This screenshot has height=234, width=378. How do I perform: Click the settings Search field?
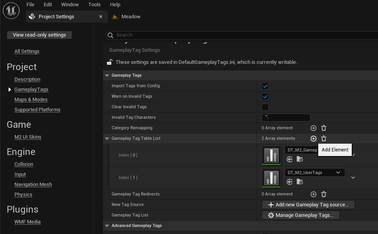point(242,35)
